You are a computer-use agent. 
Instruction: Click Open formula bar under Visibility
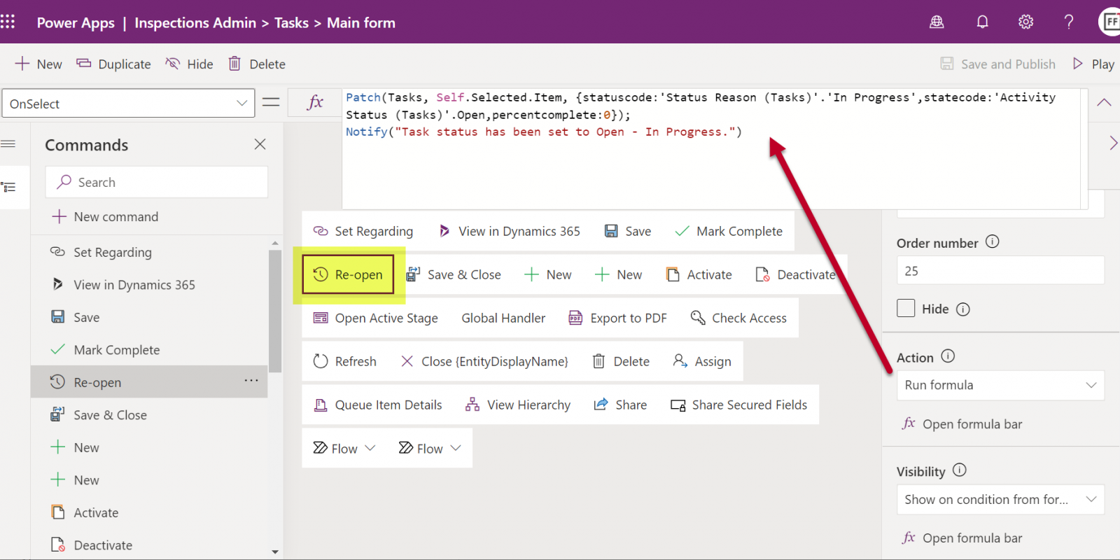(x=962, y=538)
